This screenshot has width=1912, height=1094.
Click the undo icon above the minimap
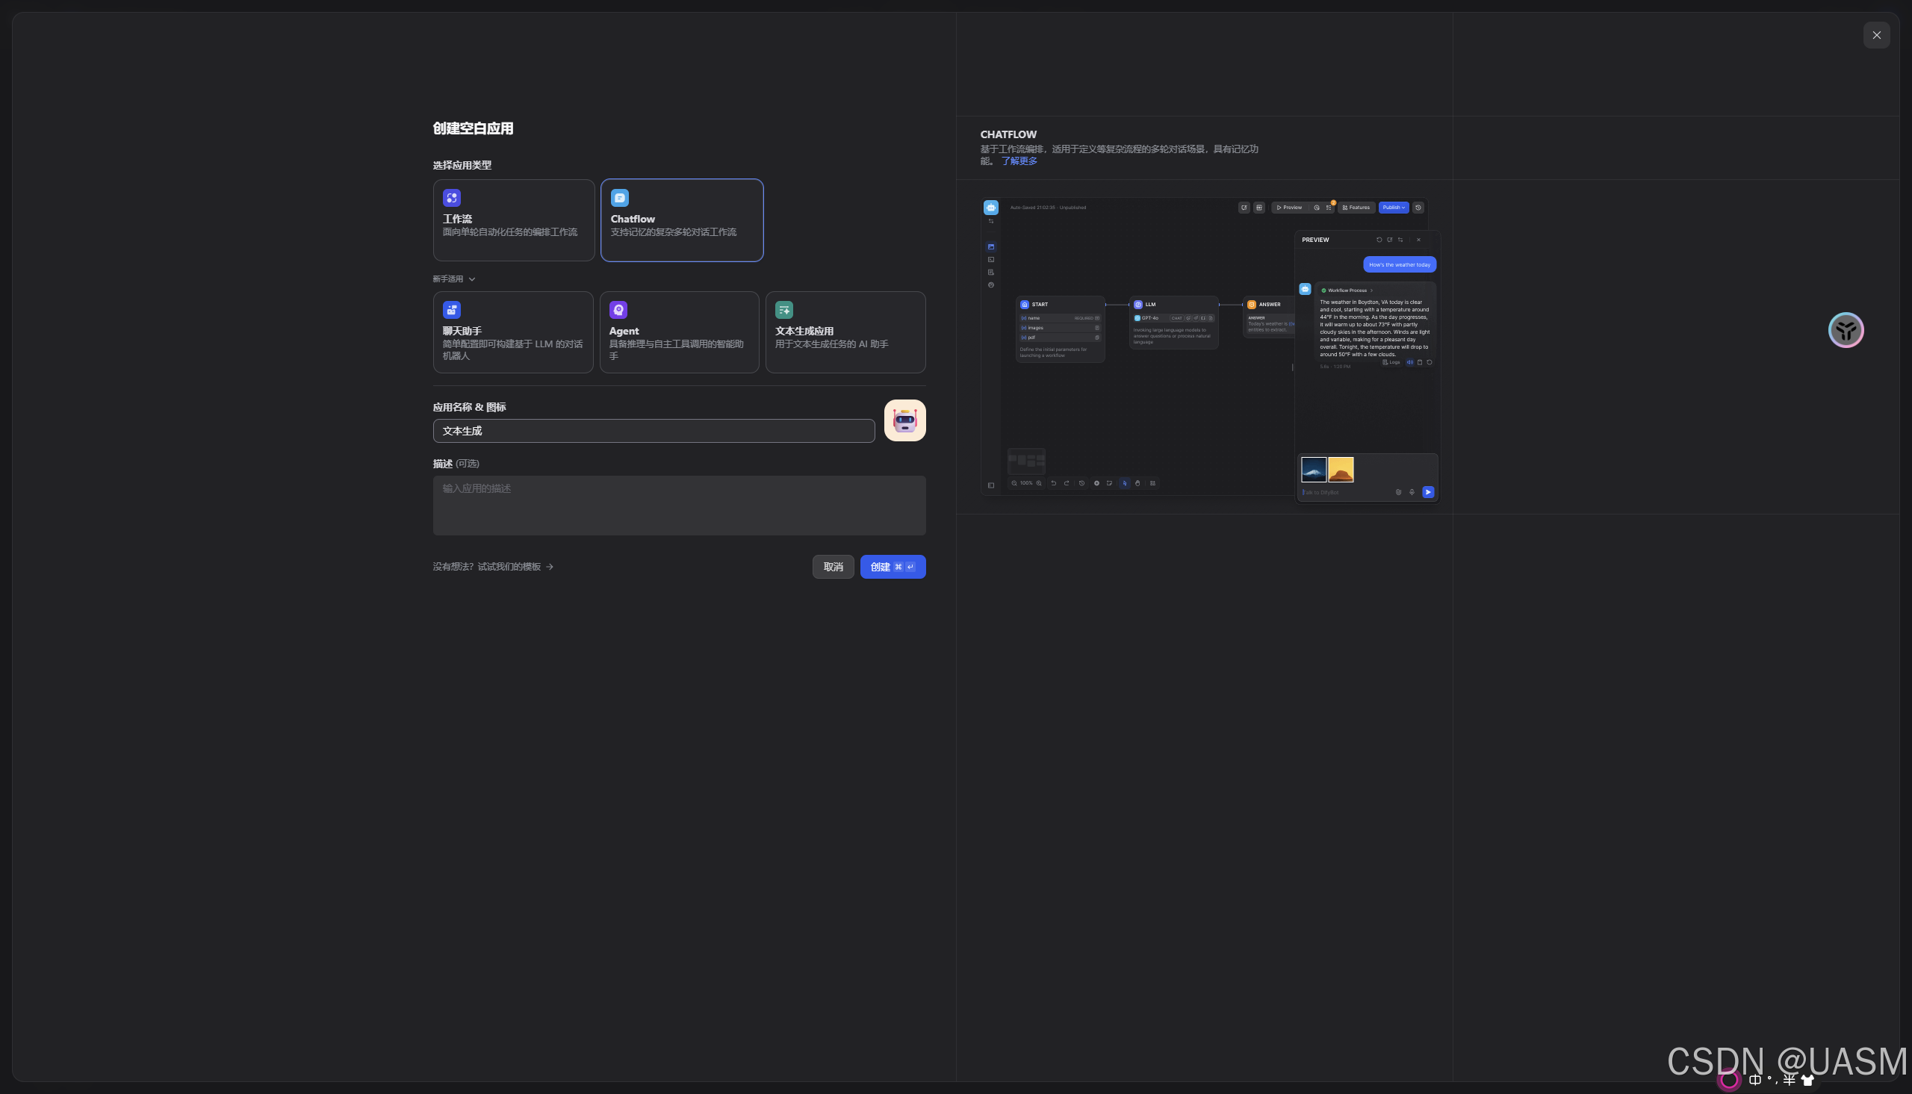coord(1054,484)
